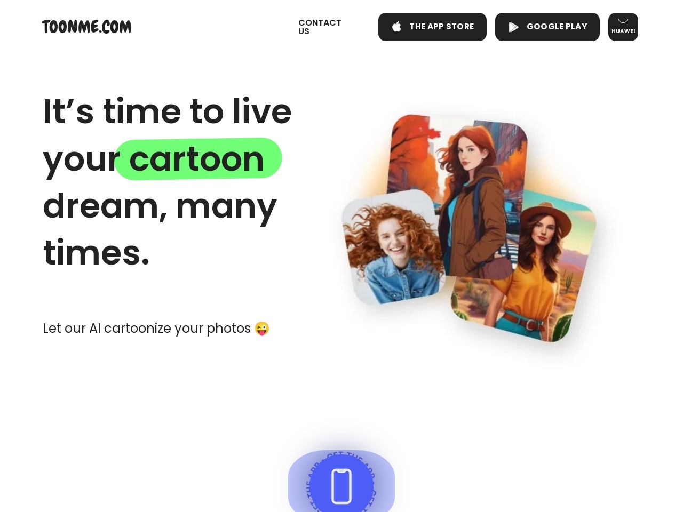
Task: Select the HUAWEI label
Action: tap(623, 31)
